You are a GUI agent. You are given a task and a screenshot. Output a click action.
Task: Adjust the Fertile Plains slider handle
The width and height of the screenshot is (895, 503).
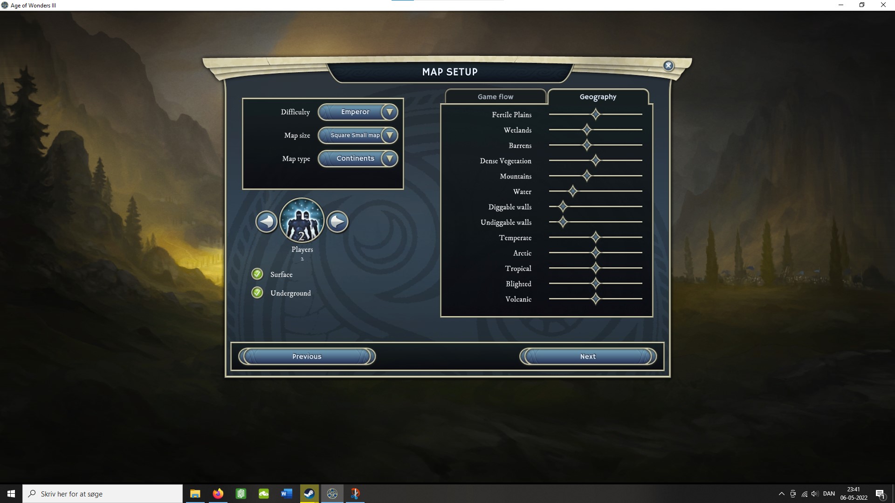(x=595, y=114)
